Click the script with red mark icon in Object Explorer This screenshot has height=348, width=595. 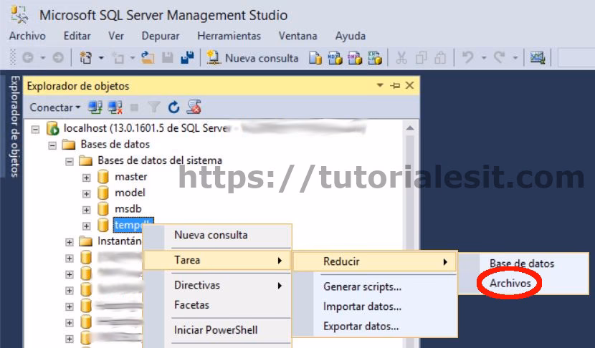(x=194, y=107)
